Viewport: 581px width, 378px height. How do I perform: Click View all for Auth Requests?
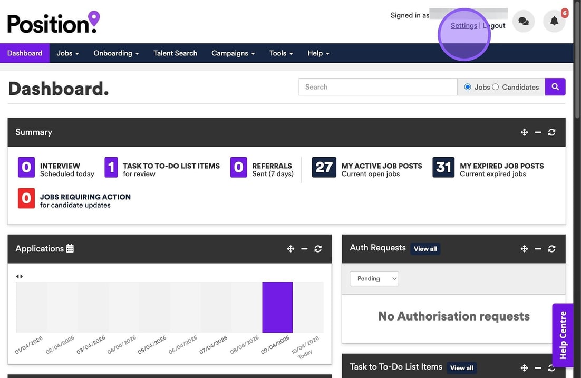tap(425, 249)
